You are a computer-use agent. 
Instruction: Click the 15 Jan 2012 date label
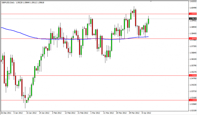pyautogui.click(x=31, y=113)
